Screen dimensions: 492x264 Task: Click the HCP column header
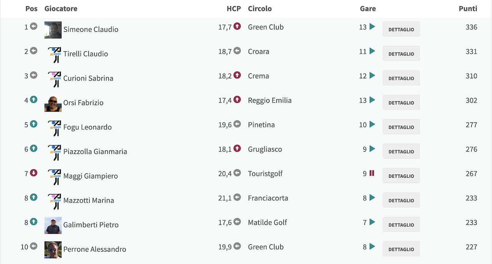click(234, 8)
